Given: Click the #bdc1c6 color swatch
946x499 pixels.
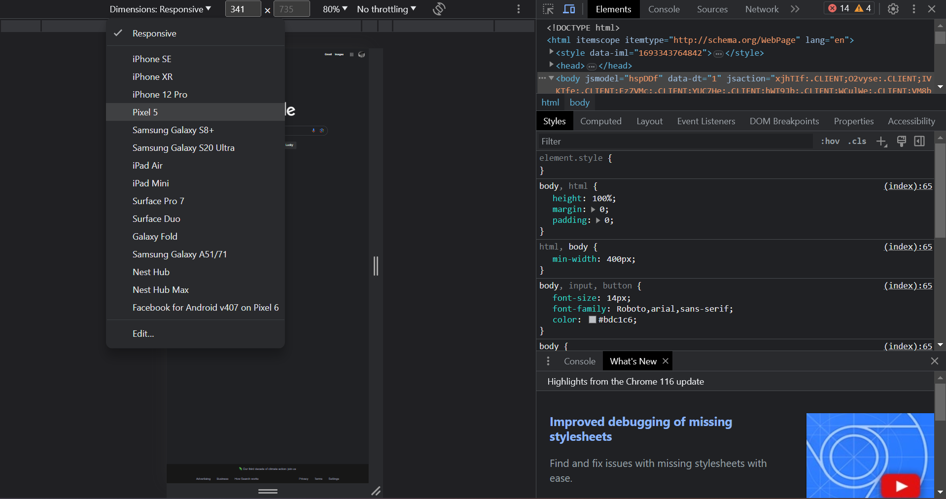Looking at the screenshot, I should (x=593, y=320).
